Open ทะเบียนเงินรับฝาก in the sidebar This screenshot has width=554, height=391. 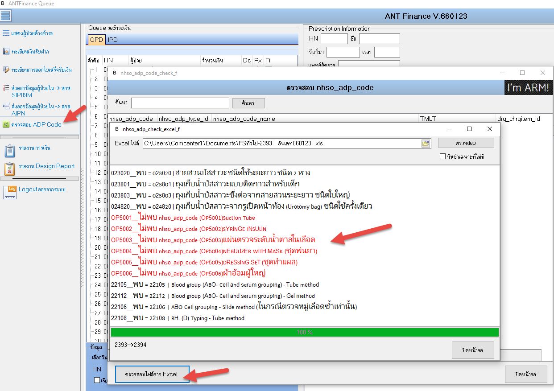point(26,52)
